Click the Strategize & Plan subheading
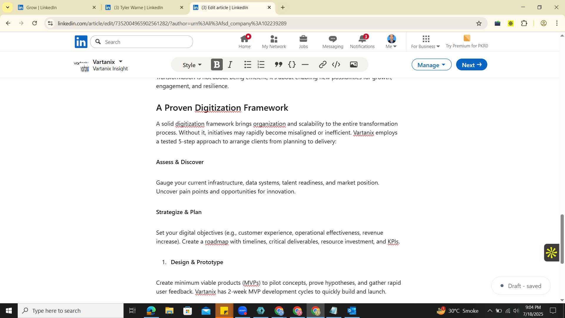Image resolution: width=565 pixels, height=318 pixels. pos(179,212)
